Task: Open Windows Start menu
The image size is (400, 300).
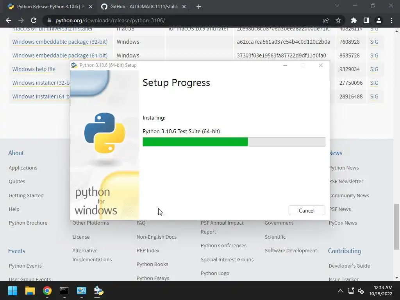Action: click(x=12, y=291)
